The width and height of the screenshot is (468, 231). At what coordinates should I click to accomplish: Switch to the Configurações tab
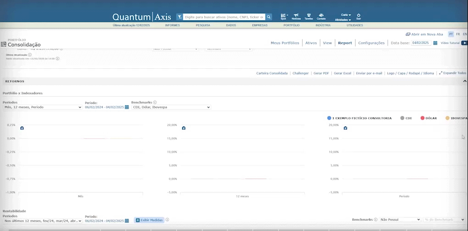[x=371, y=43]
